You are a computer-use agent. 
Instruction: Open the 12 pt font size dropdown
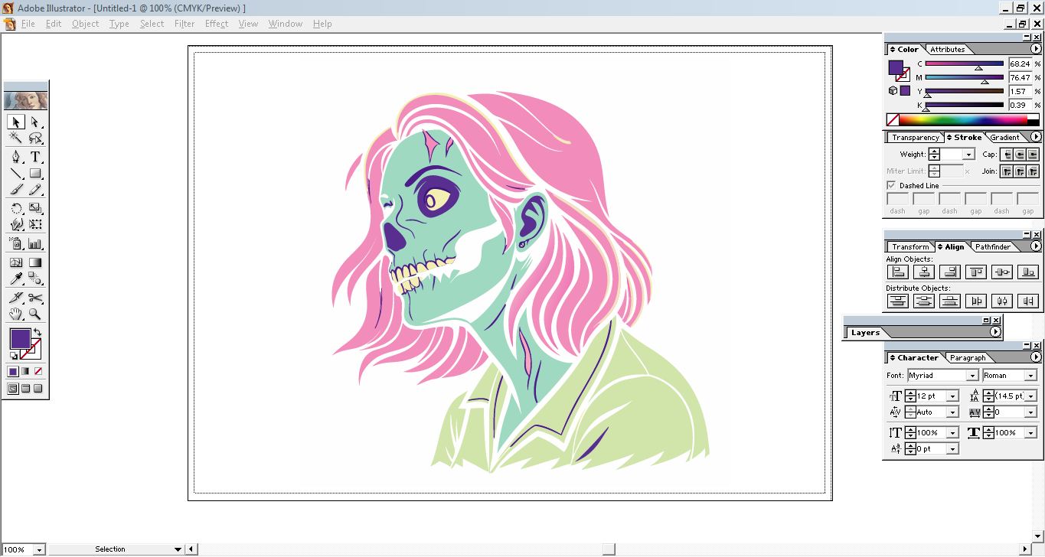[x=952, y=396]
